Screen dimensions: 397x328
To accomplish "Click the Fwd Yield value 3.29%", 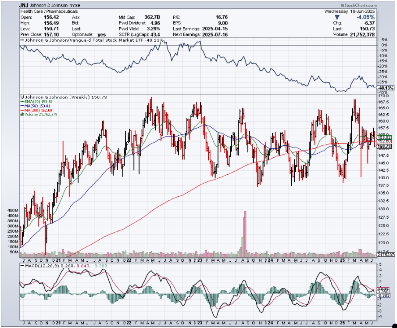I will coord(154,29).
